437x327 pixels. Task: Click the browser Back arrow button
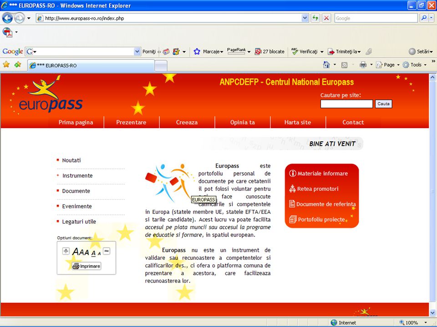click(x=8, y=18)
